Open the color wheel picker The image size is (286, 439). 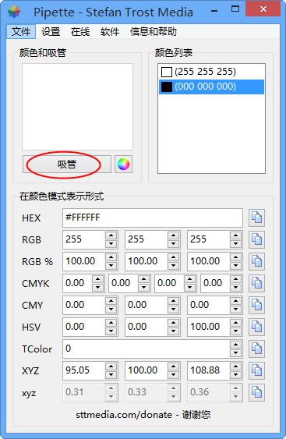click(x=123, y=164)
